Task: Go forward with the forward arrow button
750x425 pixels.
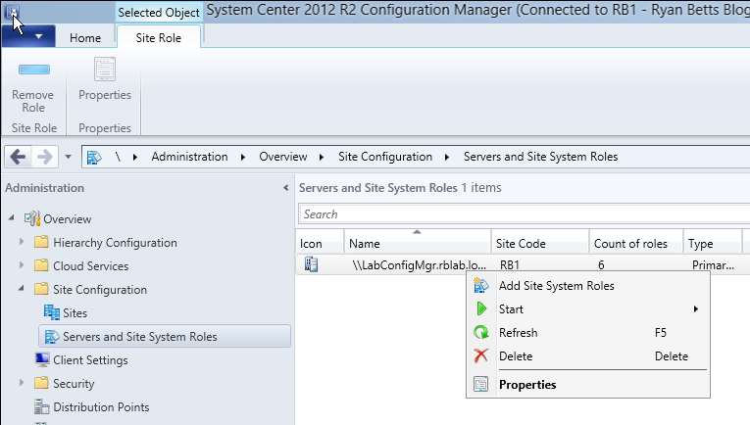Action: coord(44,157)
